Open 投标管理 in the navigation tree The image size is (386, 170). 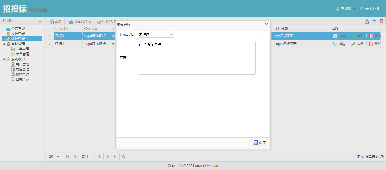(x=18, y=34)
